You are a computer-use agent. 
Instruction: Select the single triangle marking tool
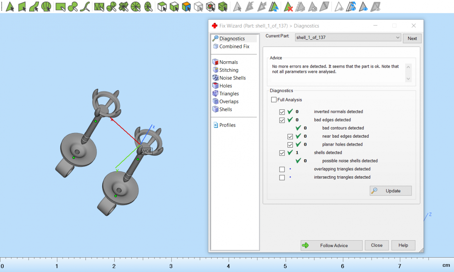9,6
